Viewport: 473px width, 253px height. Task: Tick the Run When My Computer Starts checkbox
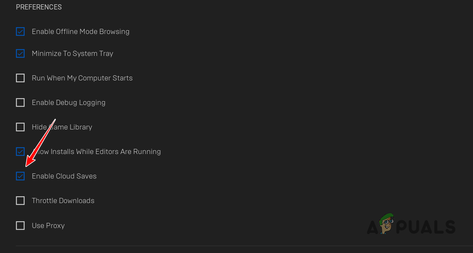coord(20,78)
